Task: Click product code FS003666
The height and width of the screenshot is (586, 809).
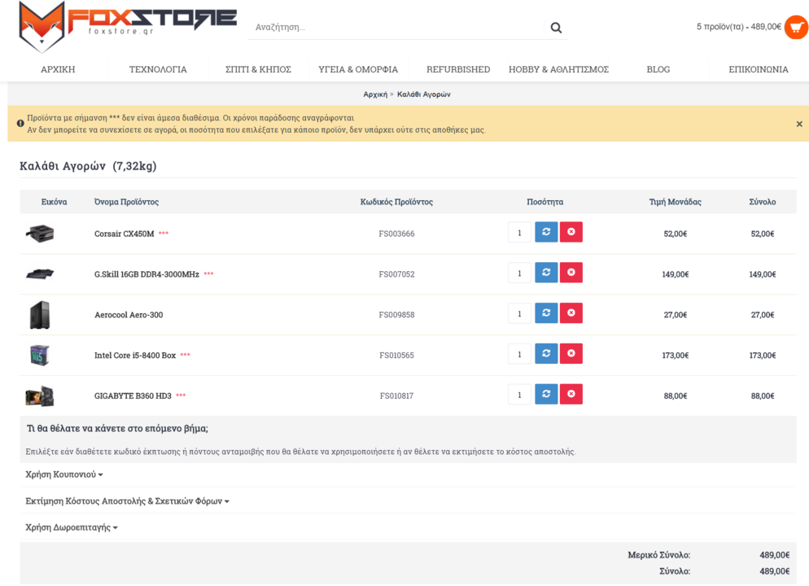Action: (396, 234)
